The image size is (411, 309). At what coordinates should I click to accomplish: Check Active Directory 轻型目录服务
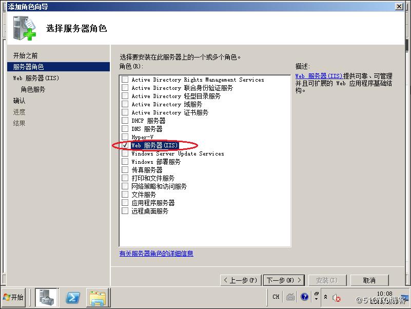click(x=125, y=96)
